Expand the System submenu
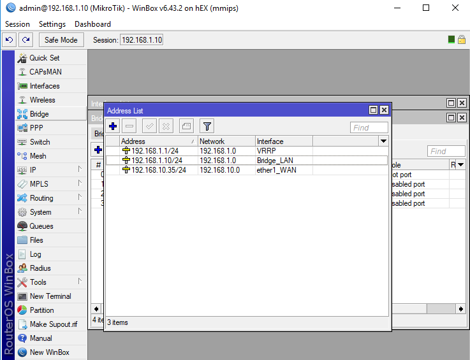Viewport: 470px width, 360px height. click(51, 212)
